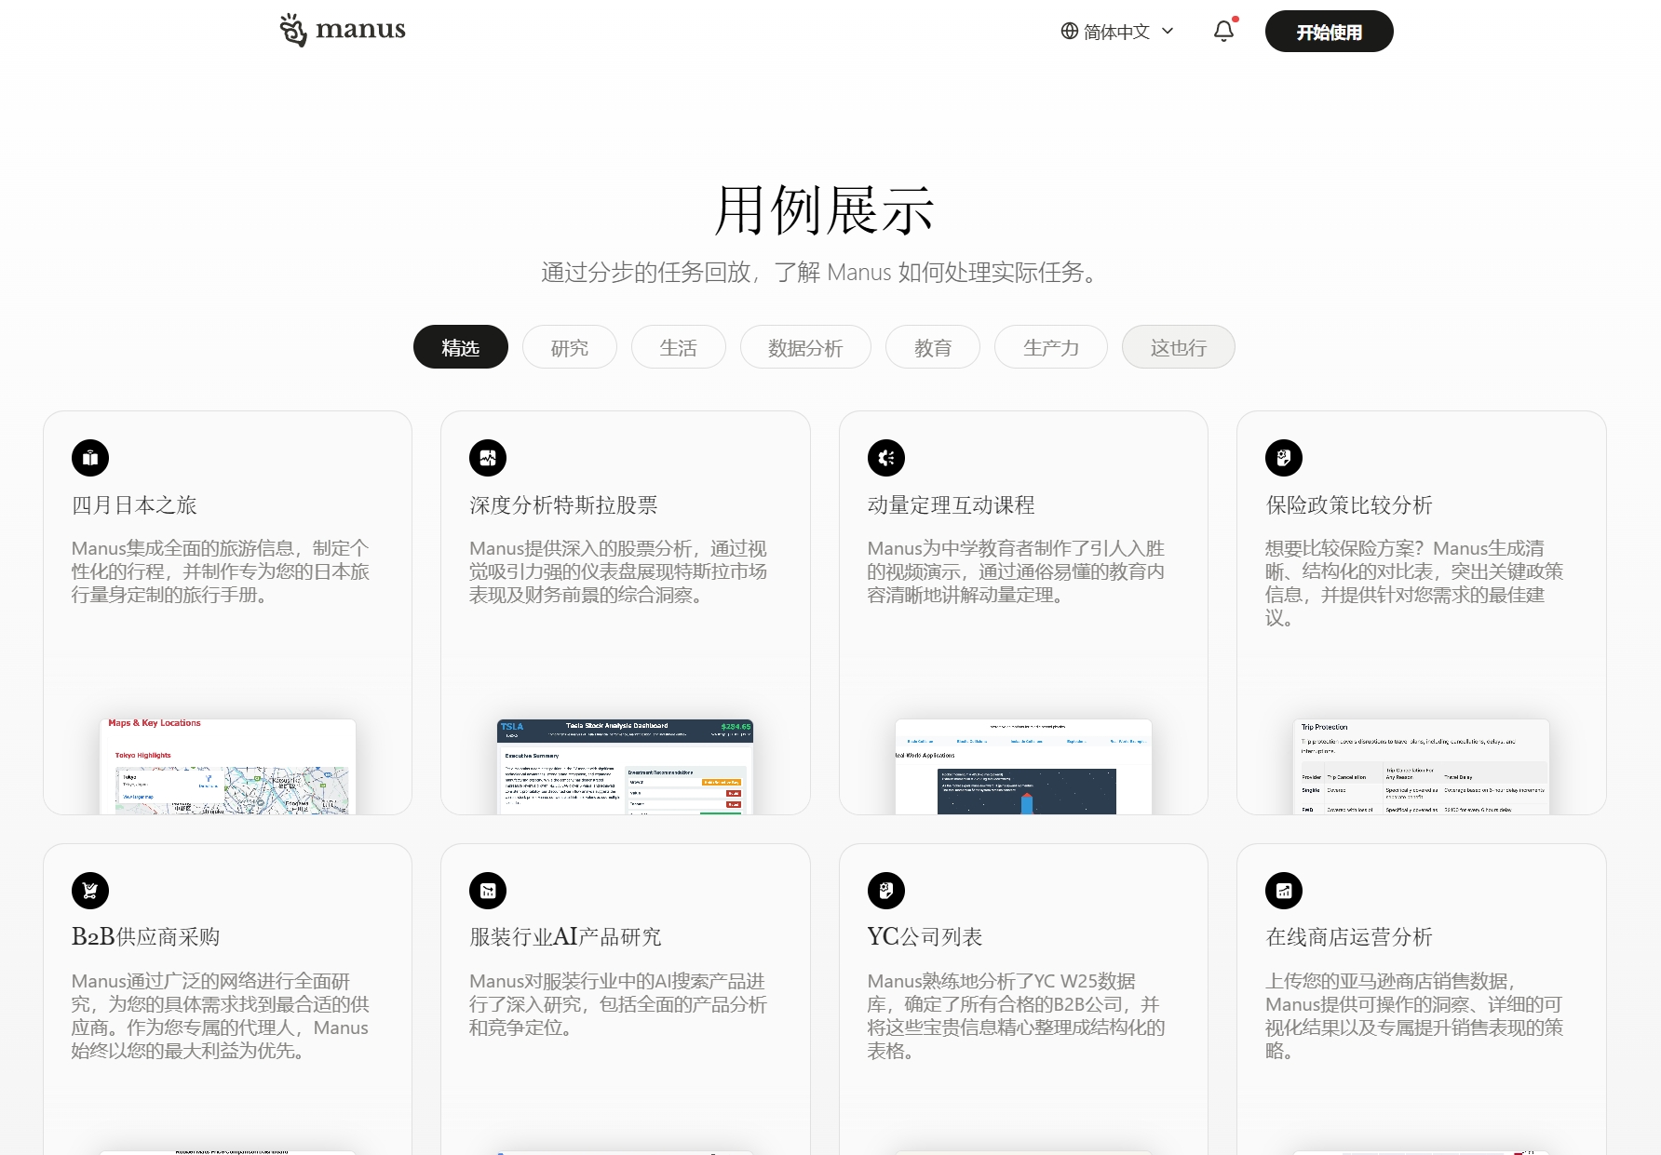This screenshot has width=1661, height=1155.
Task: Switch to the 研究 tab
Action: pyautogui.click(x=570, y=347)
